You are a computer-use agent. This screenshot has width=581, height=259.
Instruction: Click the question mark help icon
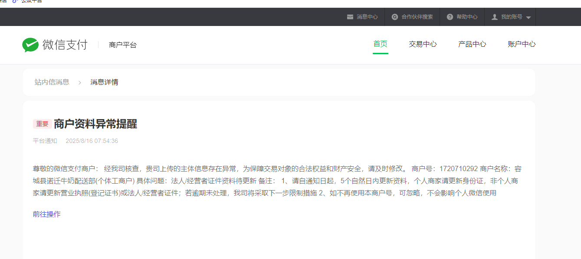click(450, 17)
